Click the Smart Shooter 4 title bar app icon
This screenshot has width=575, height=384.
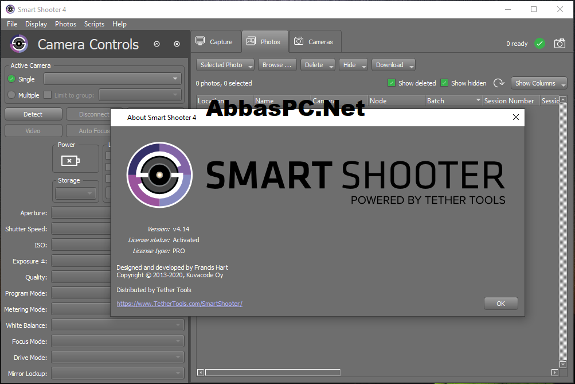pos(10,9)
